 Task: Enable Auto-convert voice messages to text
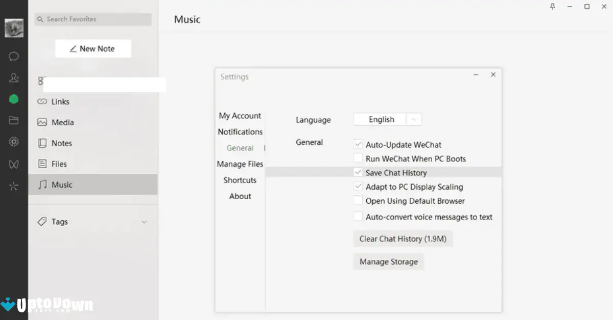[358, 217]
